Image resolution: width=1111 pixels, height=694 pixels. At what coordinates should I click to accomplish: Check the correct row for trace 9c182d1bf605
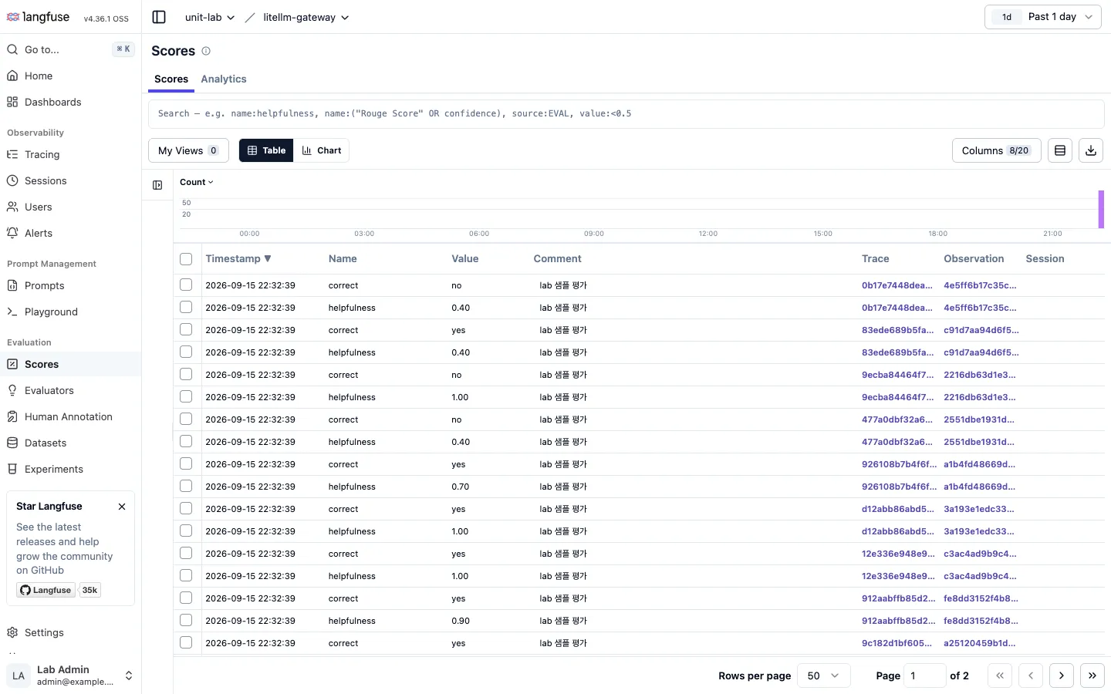[186, 642]
